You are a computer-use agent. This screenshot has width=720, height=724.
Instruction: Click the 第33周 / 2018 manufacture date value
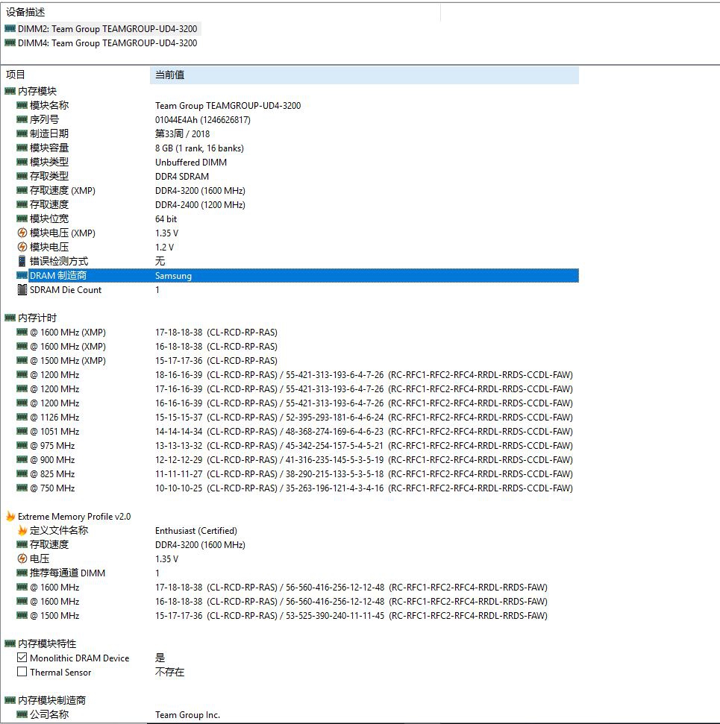[x=182, y=134]
